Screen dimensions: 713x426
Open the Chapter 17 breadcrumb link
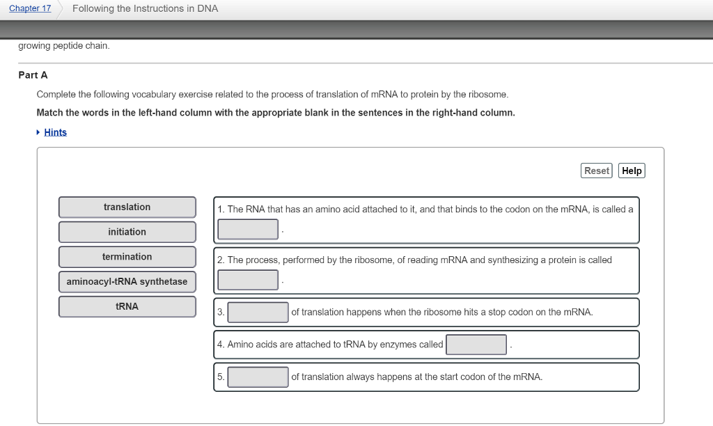30,8
